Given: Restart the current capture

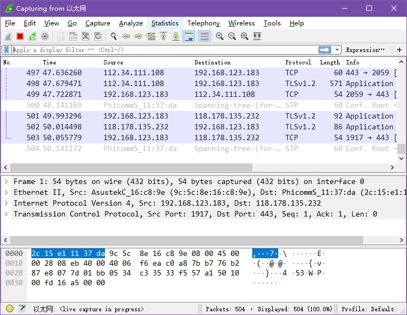Looking at the screenshot, I should pos(32,36).
